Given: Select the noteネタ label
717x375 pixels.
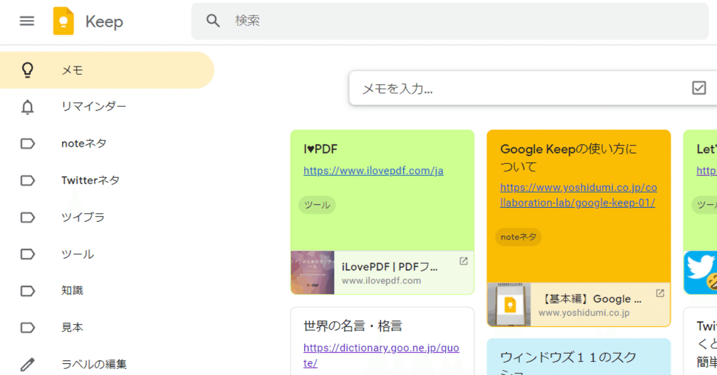Looking at the screenshot, I should 107,144.
